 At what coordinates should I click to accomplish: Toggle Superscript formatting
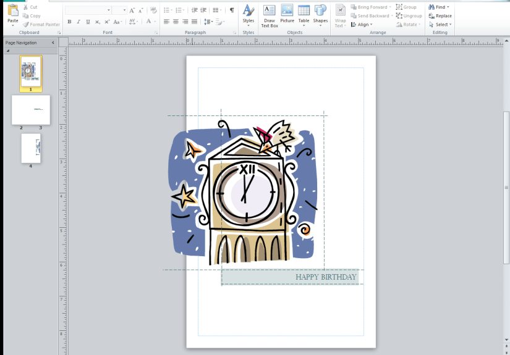pos(107,22)
